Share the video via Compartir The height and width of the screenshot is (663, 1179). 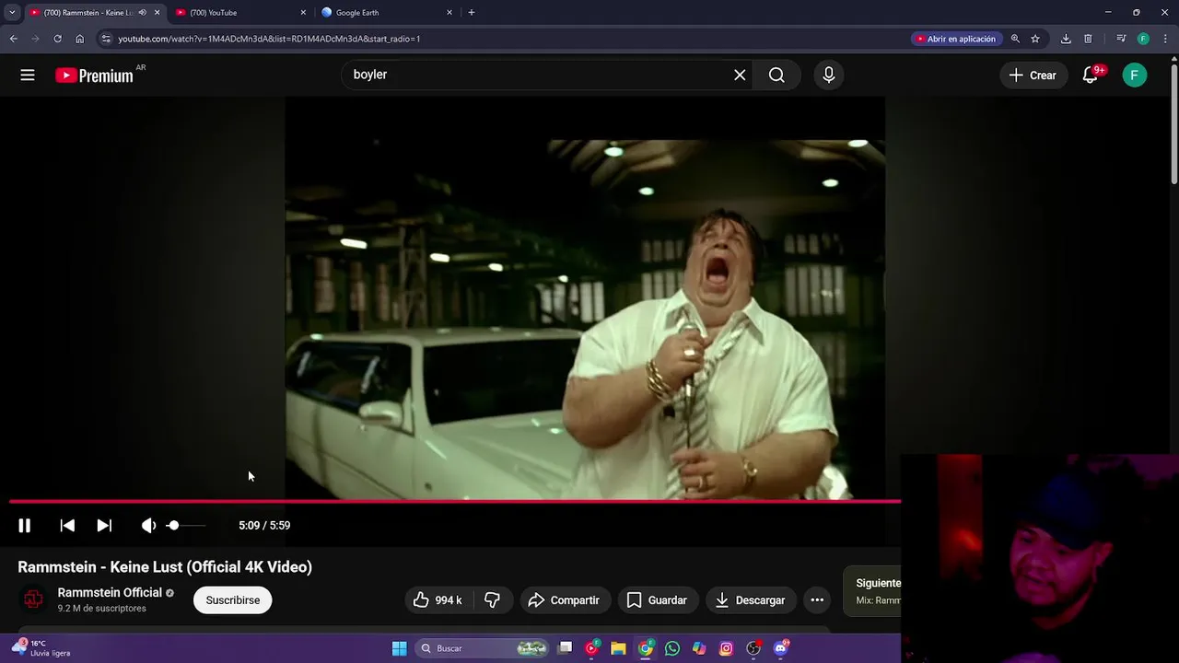click(564, 600)
